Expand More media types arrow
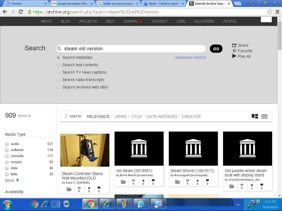 coord(18,180)
